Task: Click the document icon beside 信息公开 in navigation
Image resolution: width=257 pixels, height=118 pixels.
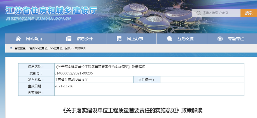Action: point(69,39)
